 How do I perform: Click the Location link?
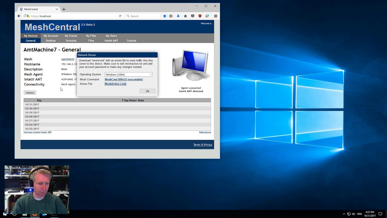37,132
